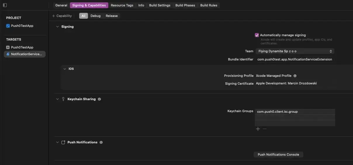Viewport: 353px width, 165px height.
Task: Add a keychain group with plus
Action: click(258, 129)
